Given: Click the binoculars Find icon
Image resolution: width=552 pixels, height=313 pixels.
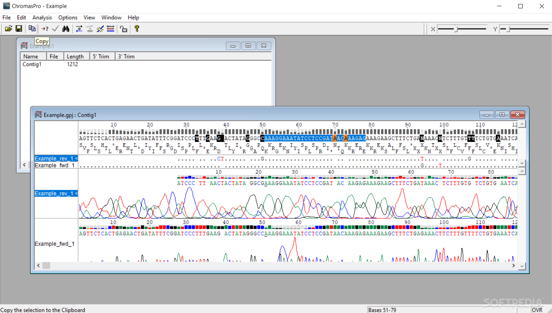Looking at the screenshot, I should (x=66, y=29).
